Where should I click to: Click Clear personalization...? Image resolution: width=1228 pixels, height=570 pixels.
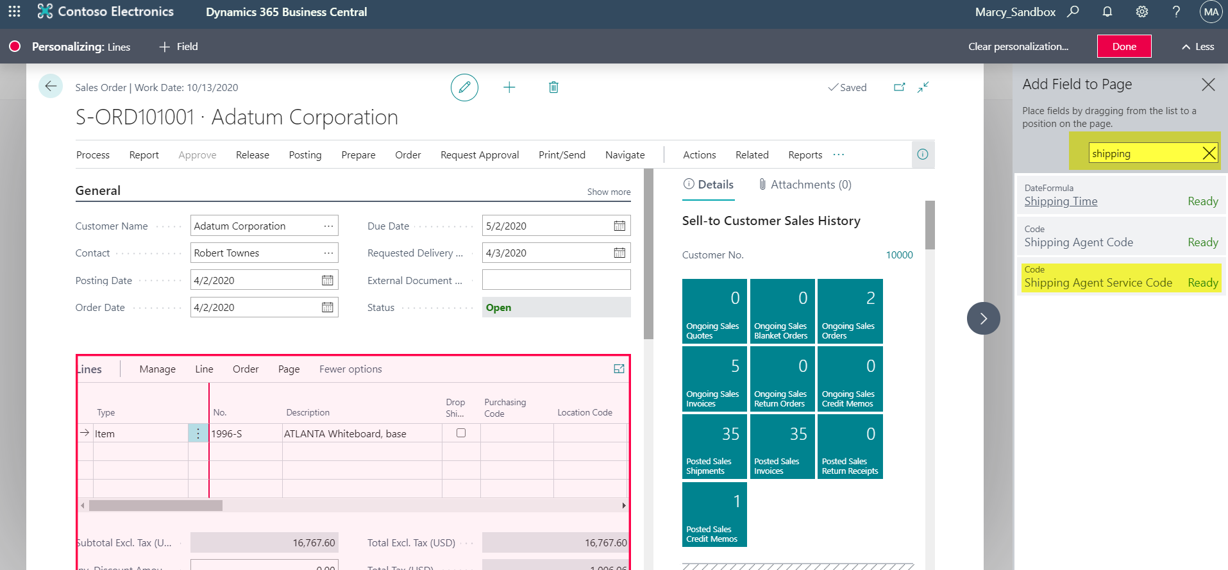tap(1018, 46)
